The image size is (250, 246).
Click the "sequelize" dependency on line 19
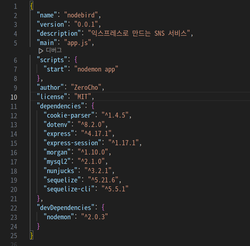62,180
